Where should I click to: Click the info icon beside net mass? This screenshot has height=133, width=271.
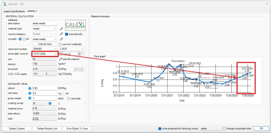pyautogui.click(x=29, y=94)
